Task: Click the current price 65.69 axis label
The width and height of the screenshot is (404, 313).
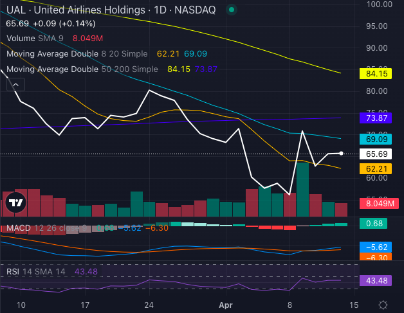Action: coord(376,154)
